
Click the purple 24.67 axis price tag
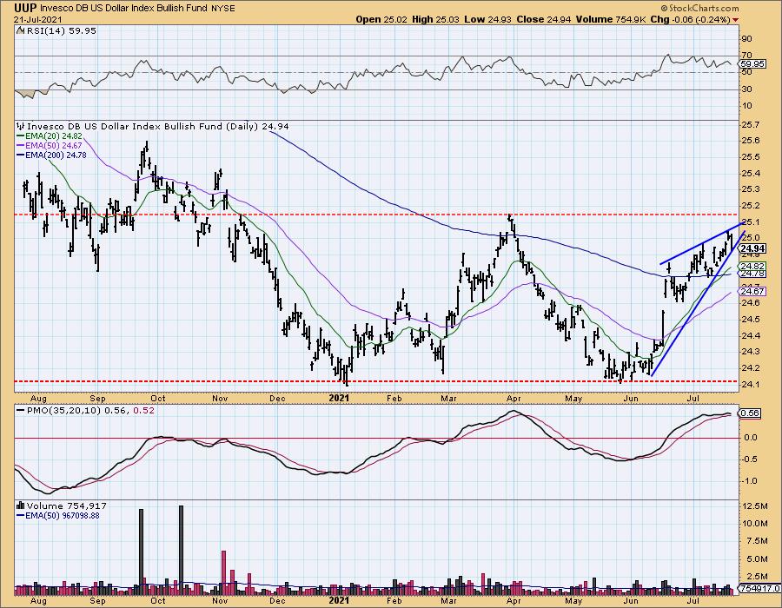point(753,291)
